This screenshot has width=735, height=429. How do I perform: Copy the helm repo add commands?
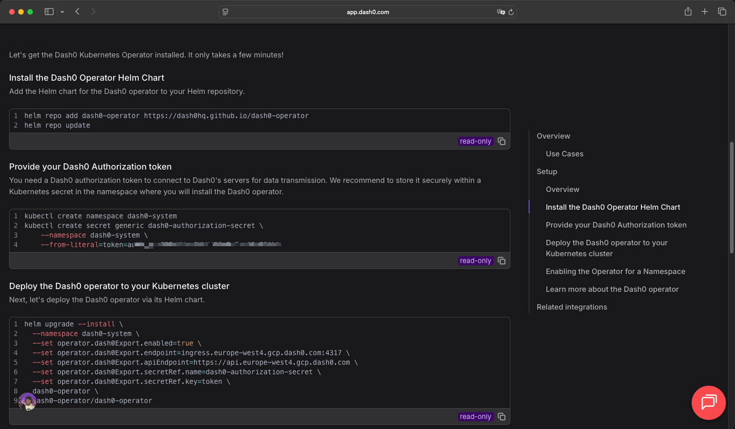(x=501, y=141)
